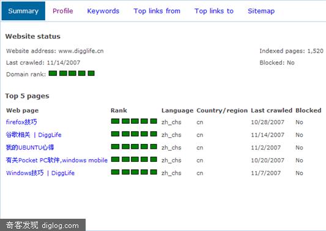Viewport: 326px width, 231px height.
Task: Click the Web page column header
Action: click(23, 110)
